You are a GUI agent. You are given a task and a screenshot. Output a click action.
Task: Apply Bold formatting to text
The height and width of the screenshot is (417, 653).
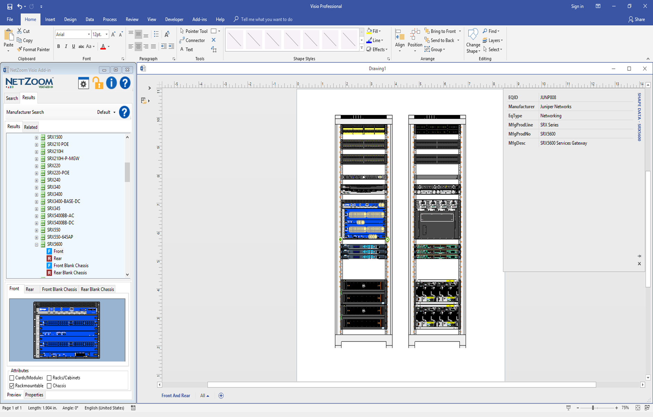[x=59, y=46]
